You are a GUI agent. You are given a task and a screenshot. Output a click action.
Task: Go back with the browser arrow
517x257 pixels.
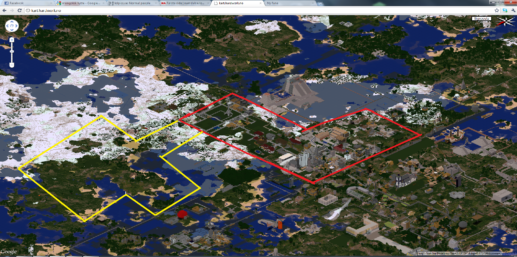pos(5,10)
